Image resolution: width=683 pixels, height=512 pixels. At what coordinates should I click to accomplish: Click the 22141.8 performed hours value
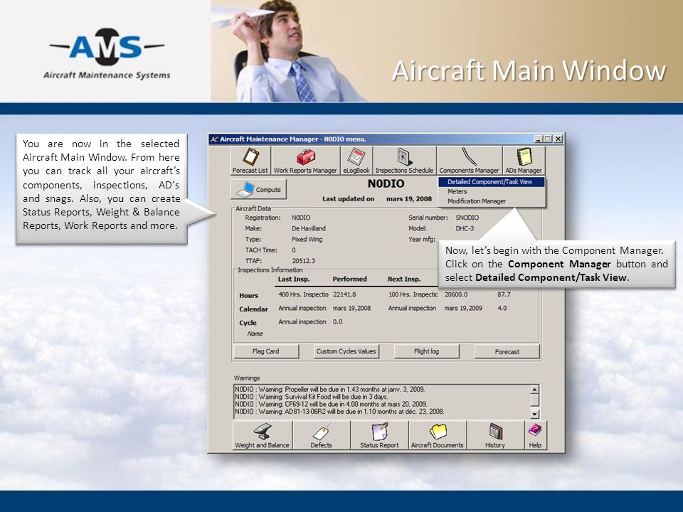[344, 294]
